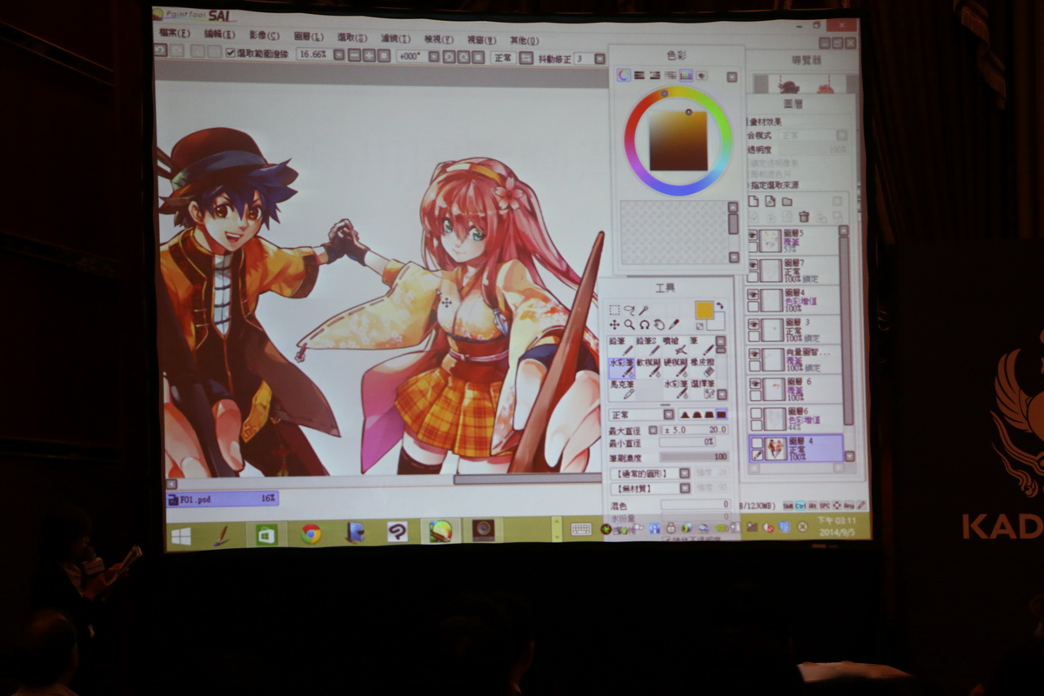Select the move tool
Screen dimensions: 1044x696
point(614,325)
